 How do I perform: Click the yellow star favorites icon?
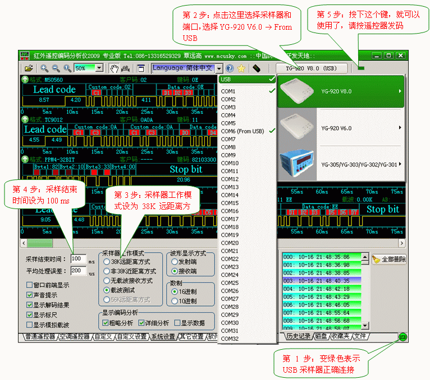[241, 68]
